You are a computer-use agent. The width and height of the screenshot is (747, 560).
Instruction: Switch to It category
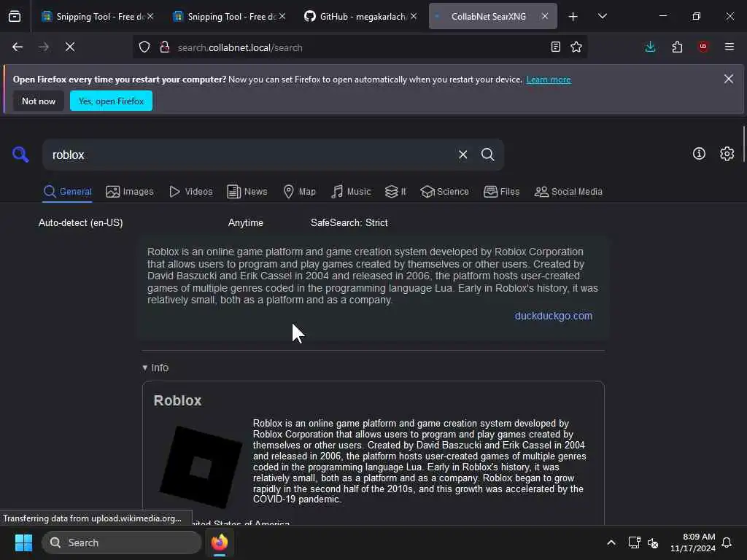395,192
